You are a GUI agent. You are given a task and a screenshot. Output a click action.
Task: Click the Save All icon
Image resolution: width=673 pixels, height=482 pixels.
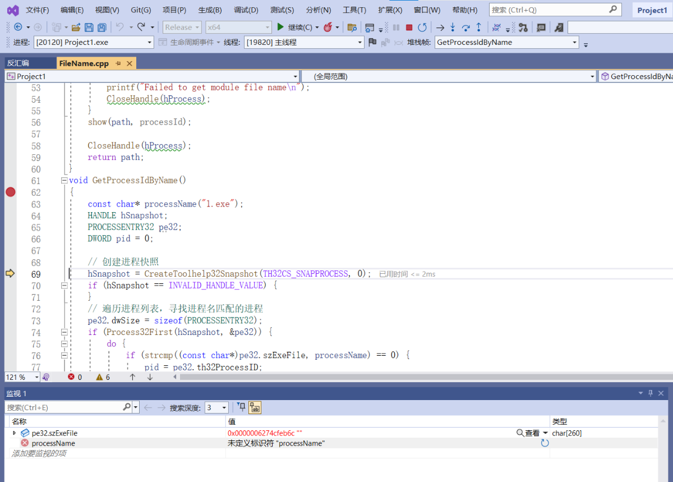(102, 27)
